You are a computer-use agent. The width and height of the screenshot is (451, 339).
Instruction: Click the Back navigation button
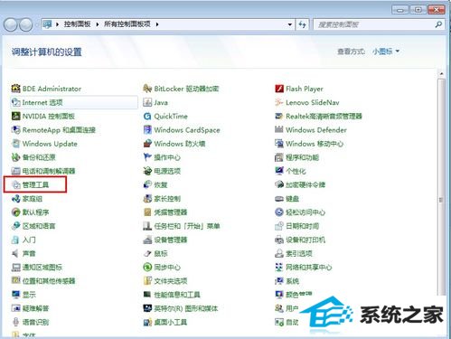(x=11, y=24)
